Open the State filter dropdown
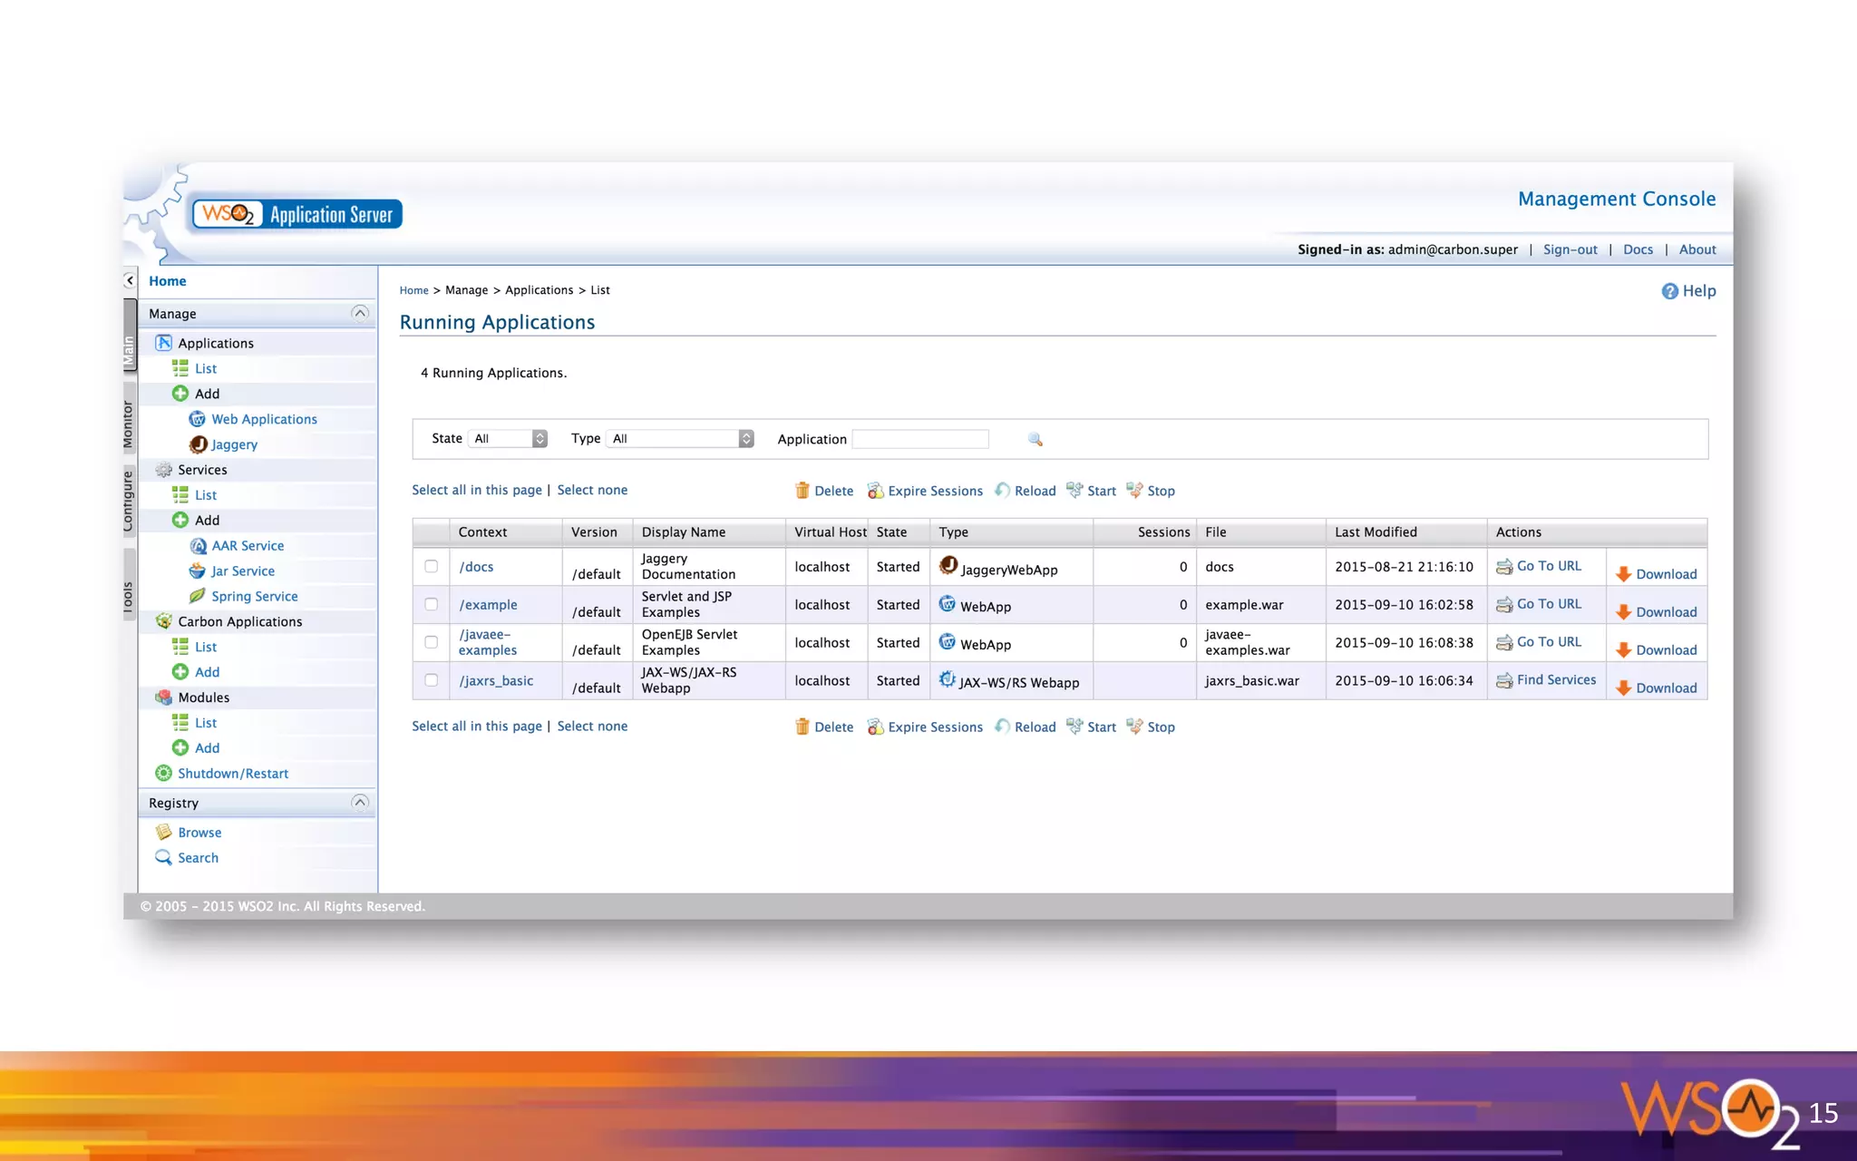 508,439
